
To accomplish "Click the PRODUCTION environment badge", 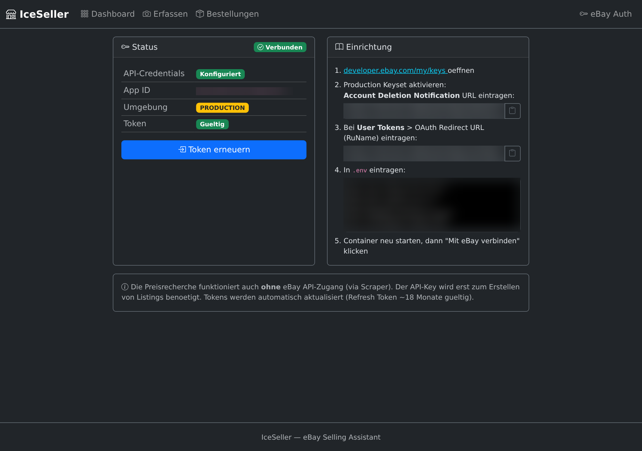I will (222, 108).
